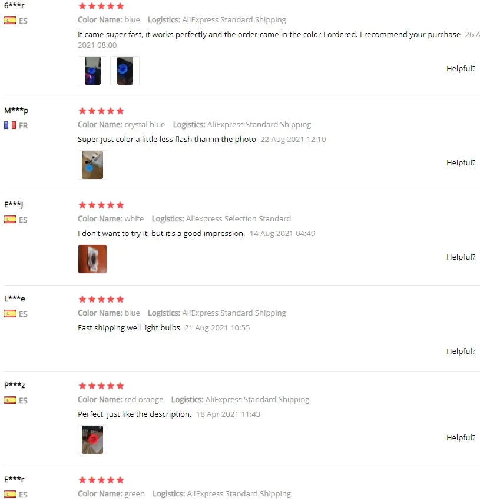View P***z's red orange review photo
This screenshot has height=501, width=480.
92,440
